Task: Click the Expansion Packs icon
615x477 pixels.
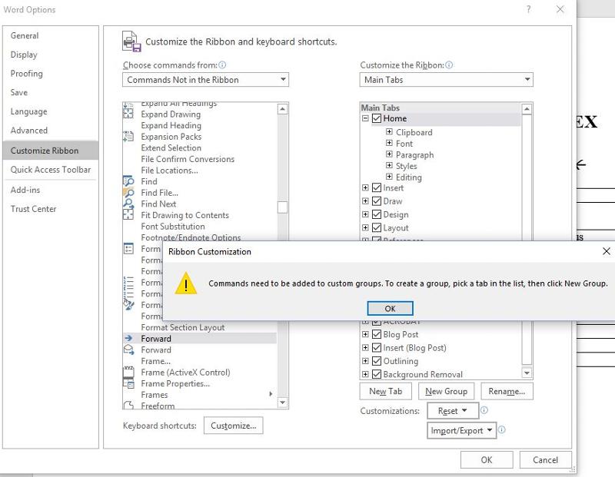Action: 128,137
